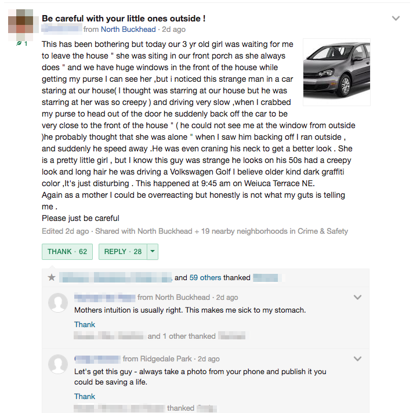413x413 pixels.
Task: Expand options chevron on 'Mothers intuition' comment
Action: point(357,297)
